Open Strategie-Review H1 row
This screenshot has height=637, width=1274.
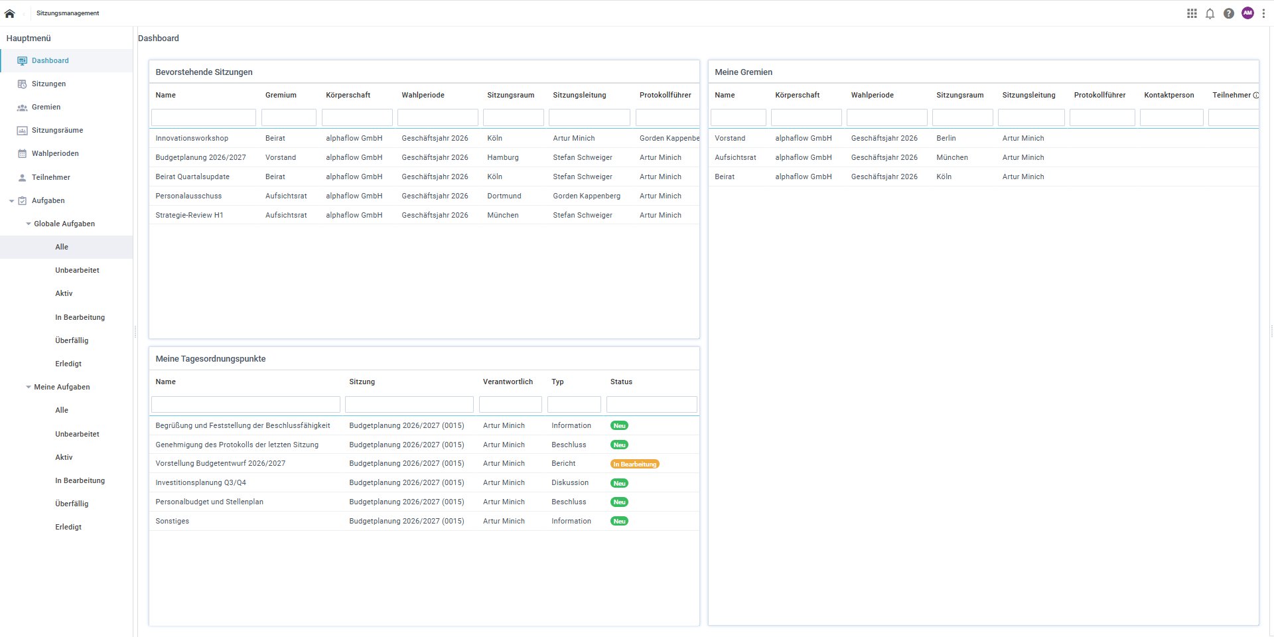click(424, 216)
